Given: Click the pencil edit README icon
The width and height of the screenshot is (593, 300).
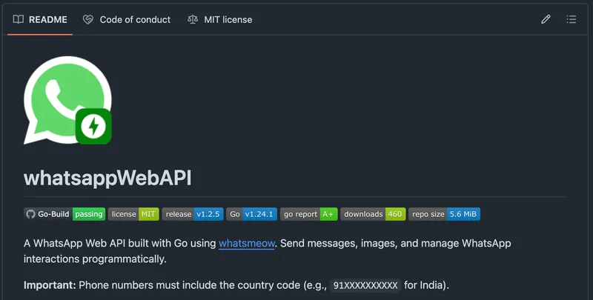Looking at the screenshot, I should [x=546, y=19].
